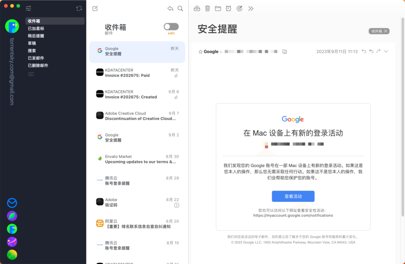Open sidebar settings sliders icon
The image size is (405, 264).
pos(28,8)
